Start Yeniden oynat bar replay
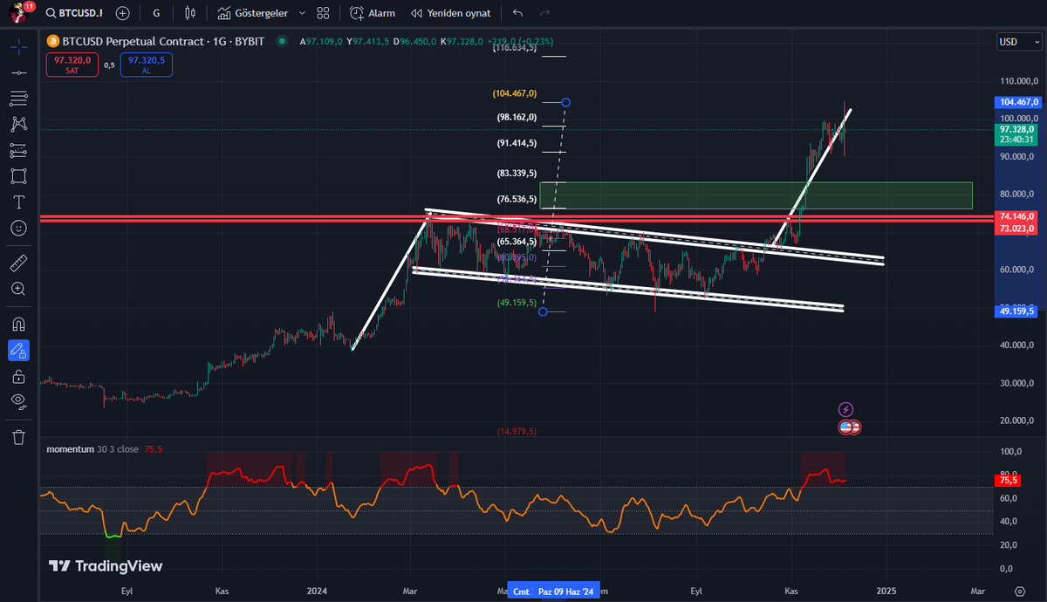The width and height of the screenshot is (1047, 602). pyautogui.click(x=451, y=13)
